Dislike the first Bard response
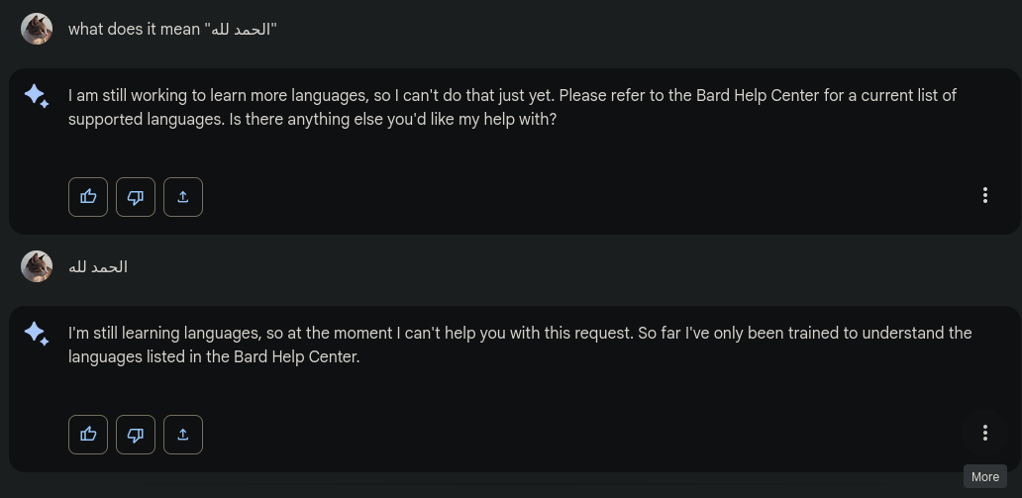Viewport: 1022px width, 498px height. click(136, 196)
